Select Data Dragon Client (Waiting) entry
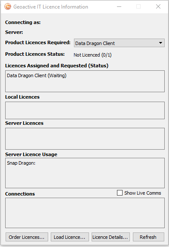This screenshot has width=169, height=247. point(37,75)
